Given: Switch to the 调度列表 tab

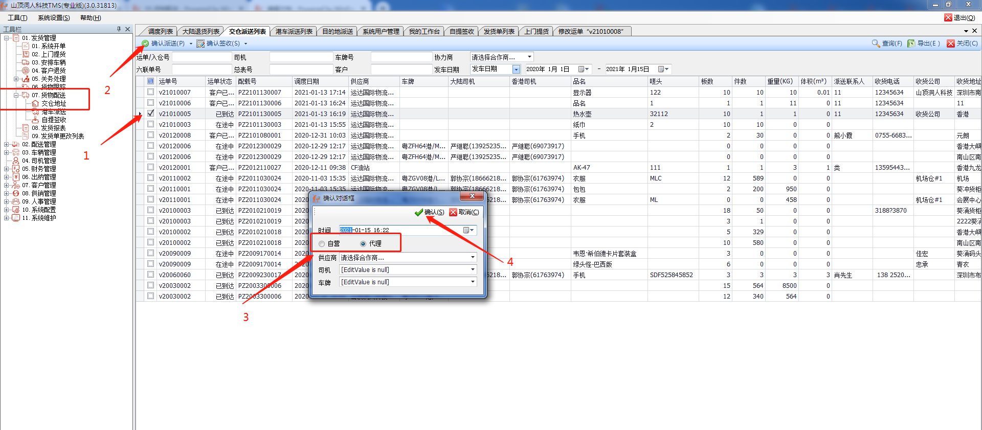Looking at the screenshot, I should (x=160, y=31).
